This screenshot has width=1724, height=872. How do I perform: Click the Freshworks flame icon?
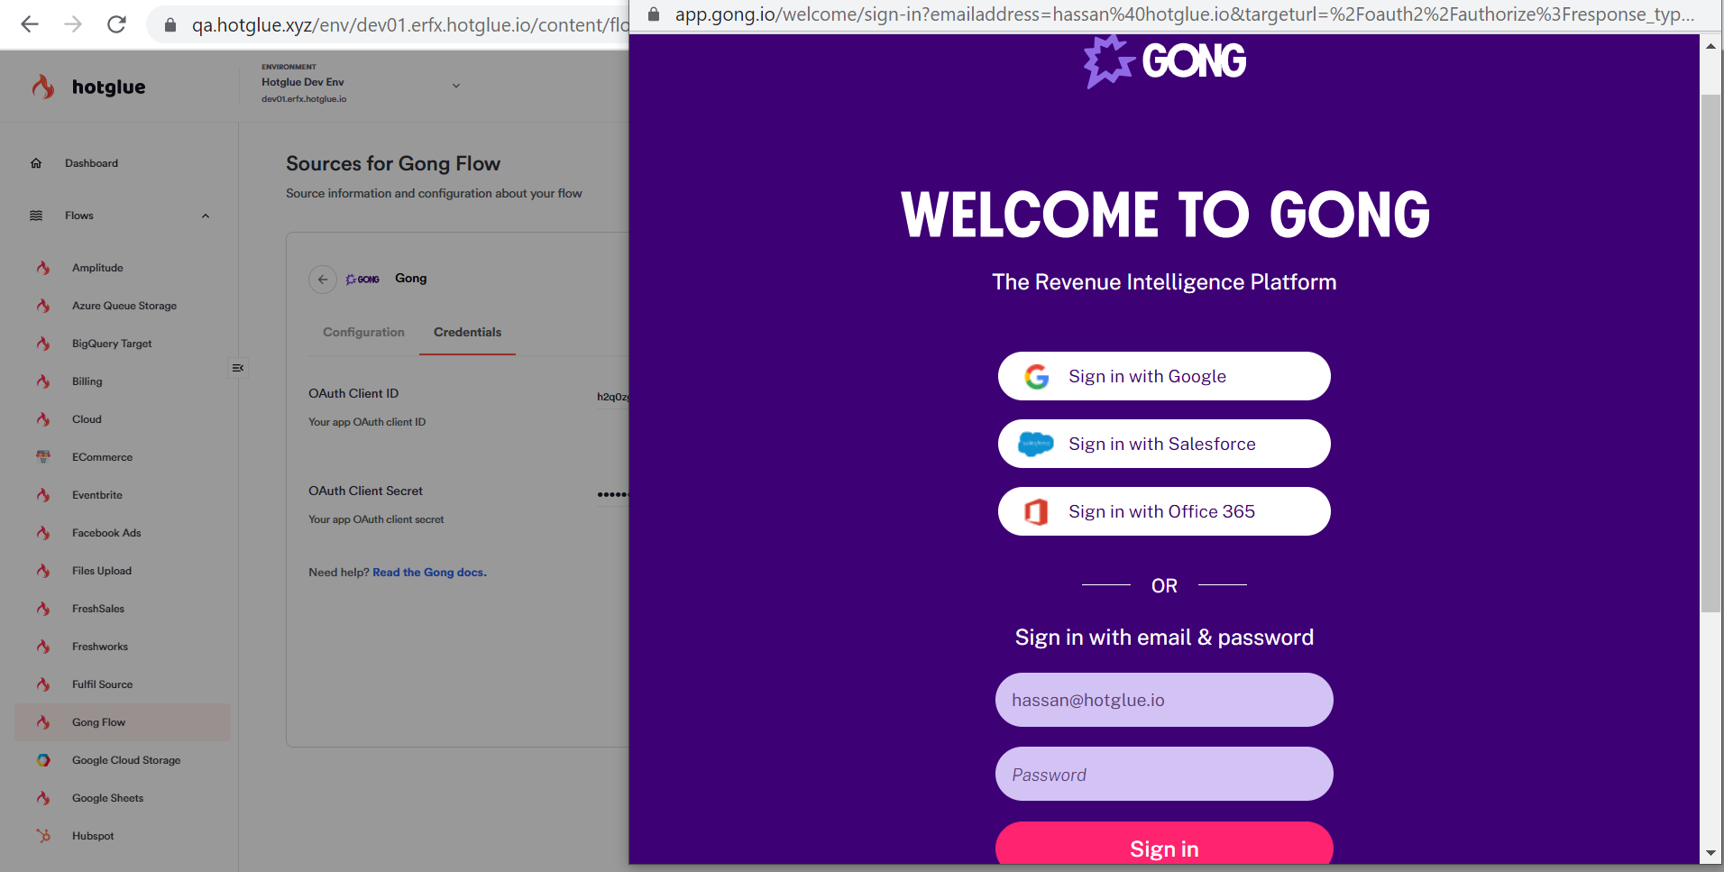43,647
